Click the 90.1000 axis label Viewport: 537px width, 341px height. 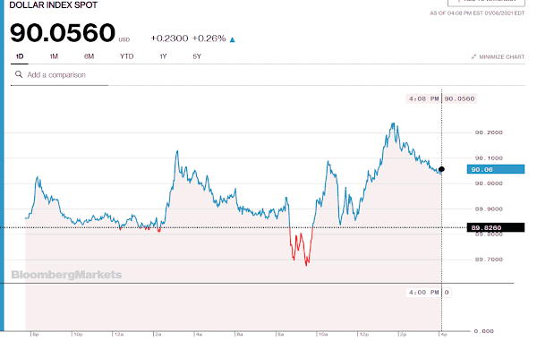489,158
